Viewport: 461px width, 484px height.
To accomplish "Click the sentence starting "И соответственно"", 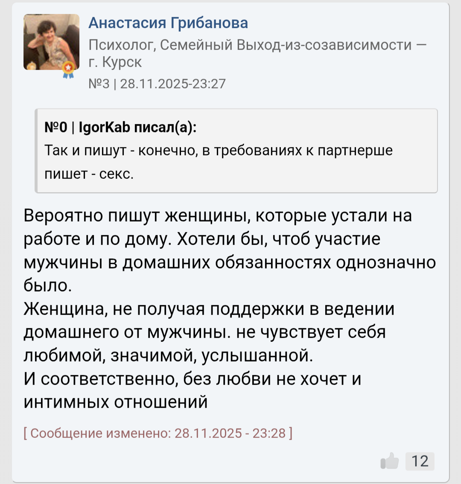I will point(192,379).
